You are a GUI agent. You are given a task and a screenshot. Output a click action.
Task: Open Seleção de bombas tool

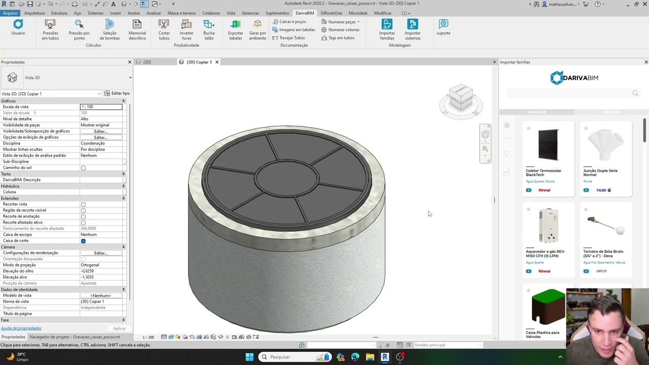[110, 29]
